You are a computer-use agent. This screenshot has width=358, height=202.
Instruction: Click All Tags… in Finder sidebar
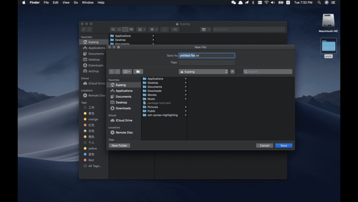click(94, 166)
